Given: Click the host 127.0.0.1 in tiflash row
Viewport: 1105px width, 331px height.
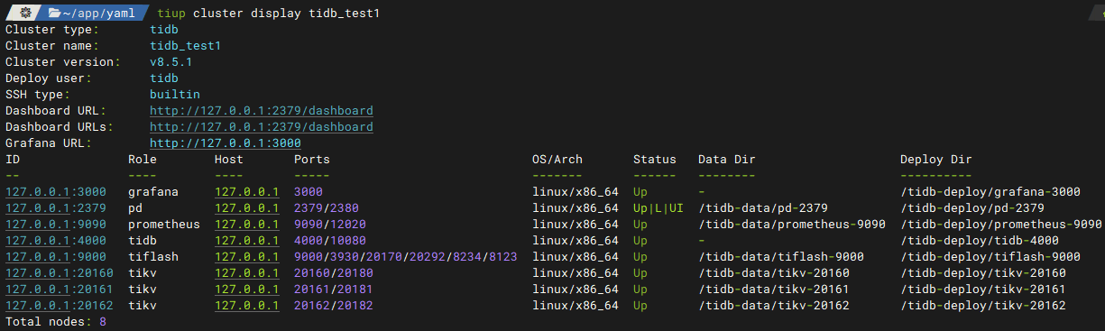Looking at the screenshot, I should (x=247, y=257).
